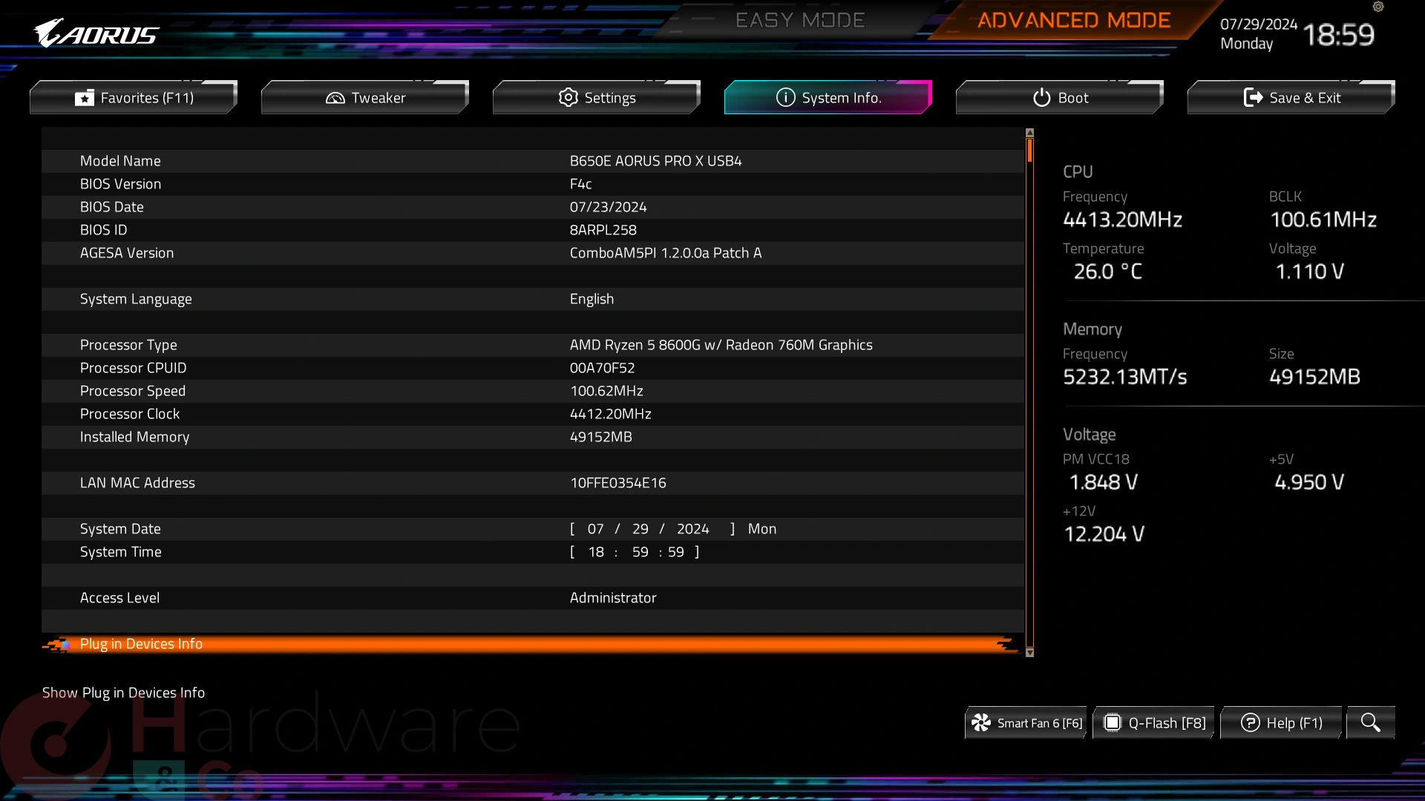Screen dimensions: 1425x801
Task: Select the System Date month field 07
Action: (x=595, y=529)
